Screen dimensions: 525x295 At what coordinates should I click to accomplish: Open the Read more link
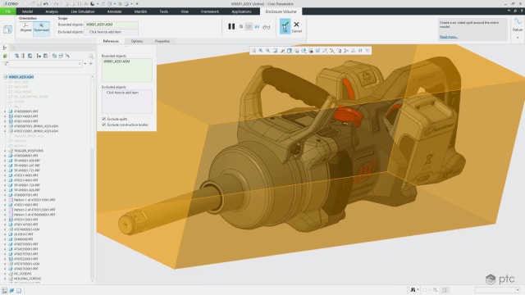449,37
